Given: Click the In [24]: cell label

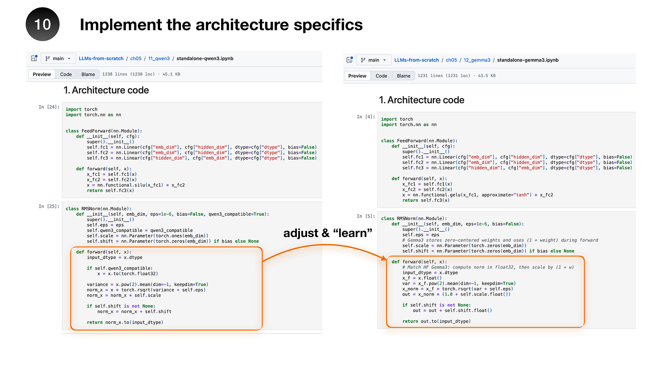Looking at the screenshot, I should [49, 107].
